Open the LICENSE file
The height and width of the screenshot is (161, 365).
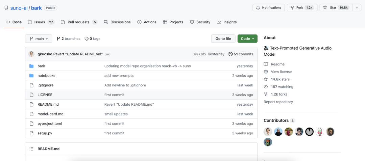click(x=45, y=95)
